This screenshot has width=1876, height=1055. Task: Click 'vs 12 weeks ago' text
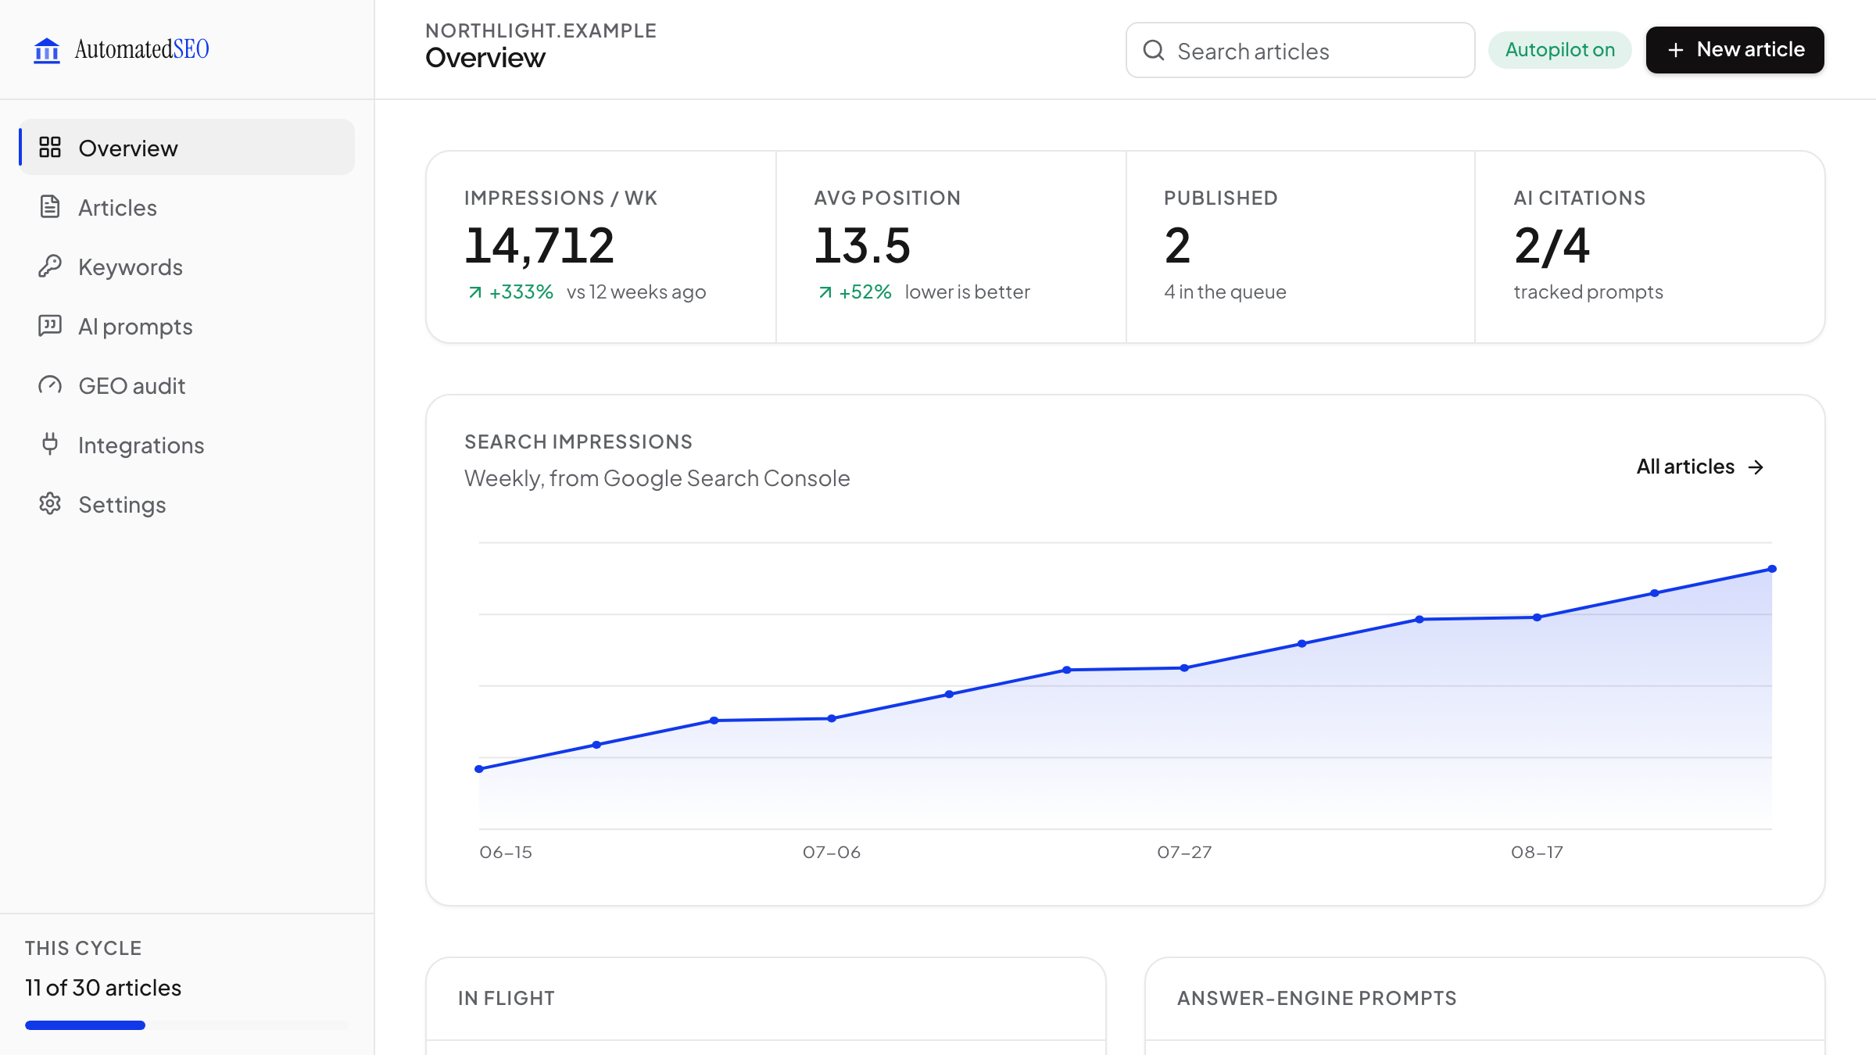tap(636, 291)
